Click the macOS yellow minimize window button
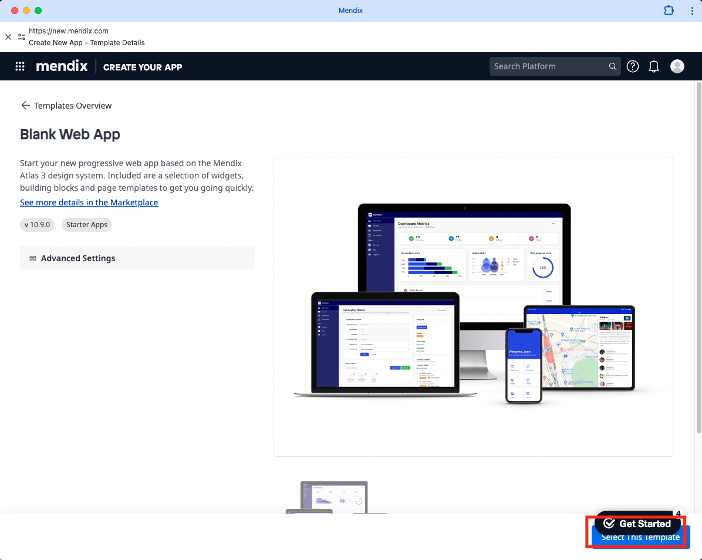702x560 pixels. point(26,11)
